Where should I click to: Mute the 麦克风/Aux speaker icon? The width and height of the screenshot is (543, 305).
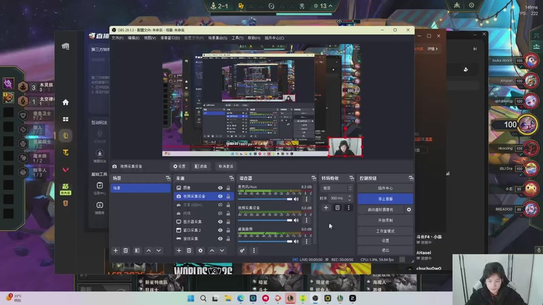tap(296, 199)
